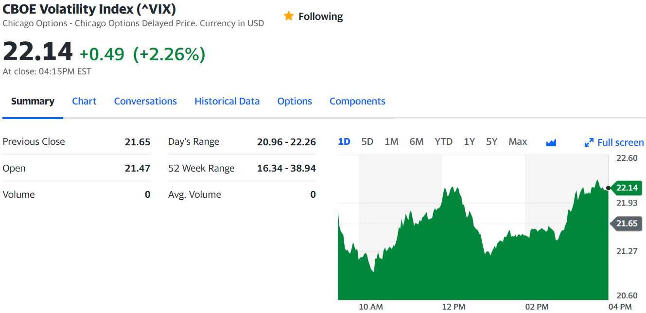The width and height of the screenshot is (646, 313).
Task: Select the 1Y chart range
Action: pos(469,141)
